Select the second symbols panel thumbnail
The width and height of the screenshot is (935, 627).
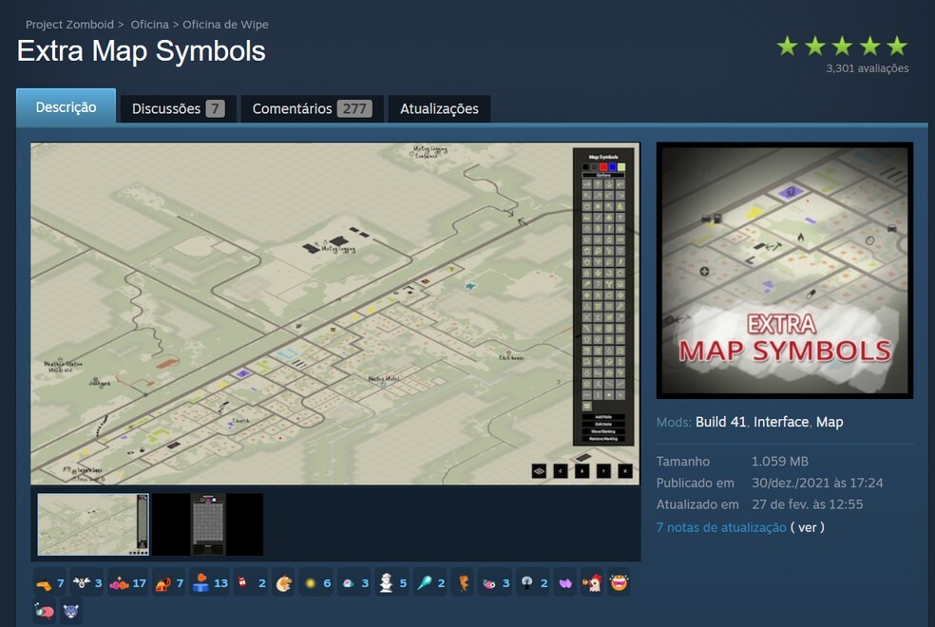tap(207, 524)
